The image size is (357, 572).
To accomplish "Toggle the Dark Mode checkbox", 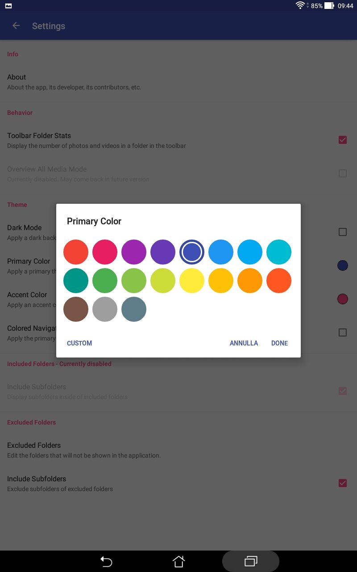I will [x=343, y=232].
